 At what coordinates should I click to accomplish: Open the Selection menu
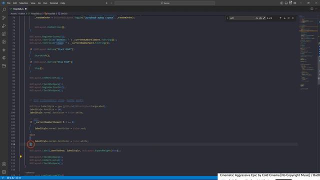pos(23,3)
